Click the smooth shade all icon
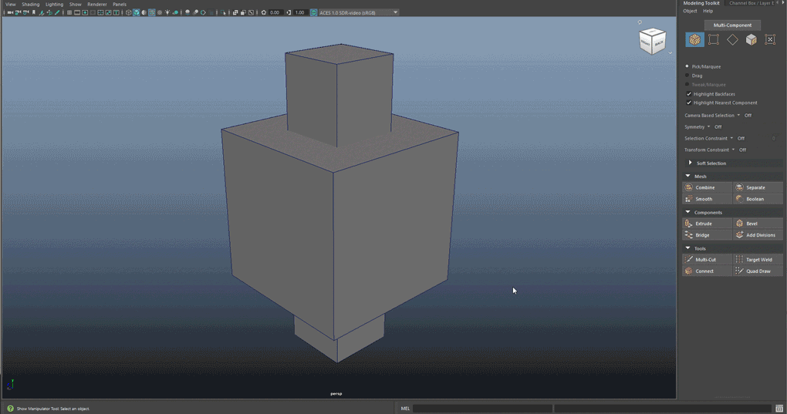 click(137, 12)
